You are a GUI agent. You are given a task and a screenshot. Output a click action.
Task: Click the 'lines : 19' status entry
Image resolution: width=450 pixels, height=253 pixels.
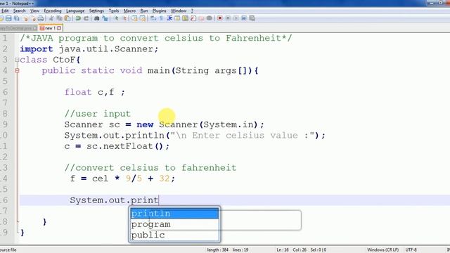240,250
